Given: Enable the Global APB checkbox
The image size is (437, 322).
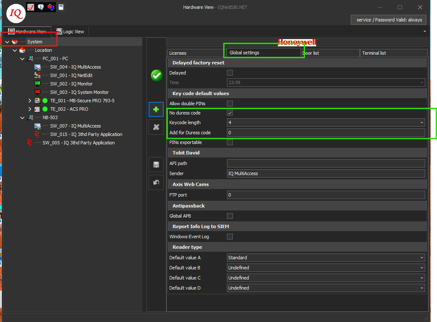Looking at the screenshot, I should [229, 216].
